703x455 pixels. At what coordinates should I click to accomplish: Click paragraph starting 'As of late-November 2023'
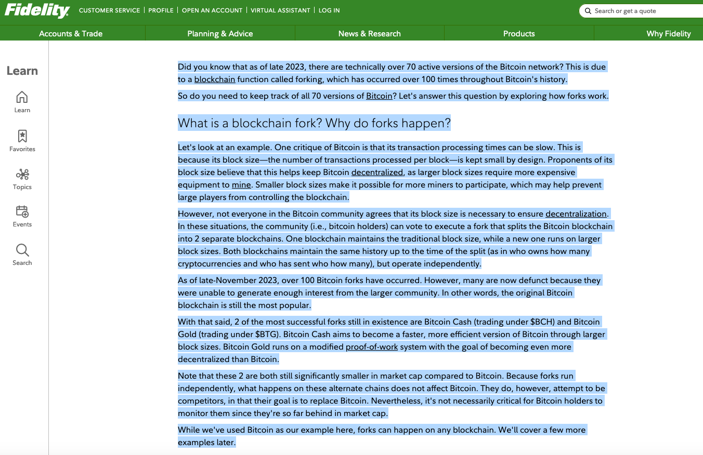(389, 293)
